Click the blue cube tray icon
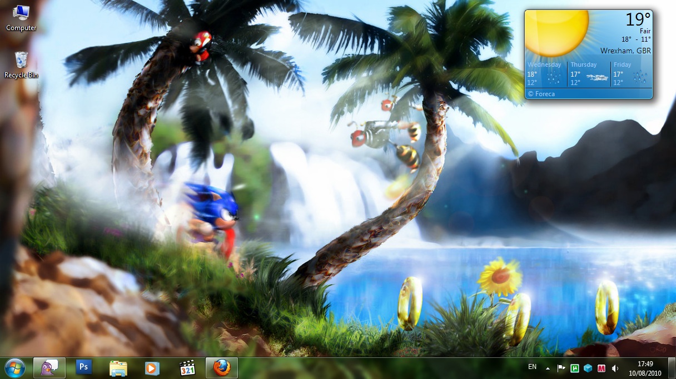 pyautogui.click(x=588, y=368)
